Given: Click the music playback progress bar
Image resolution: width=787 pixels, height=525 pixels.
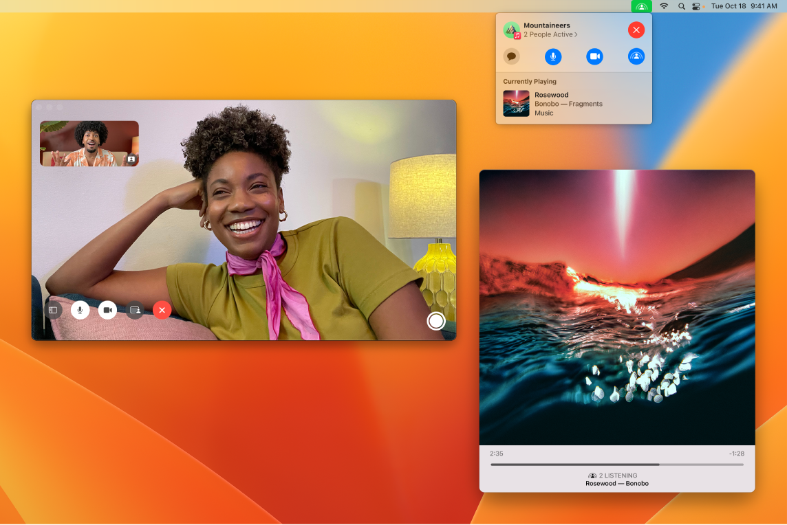Looking at the screenshot, I should tap(617, 464).
